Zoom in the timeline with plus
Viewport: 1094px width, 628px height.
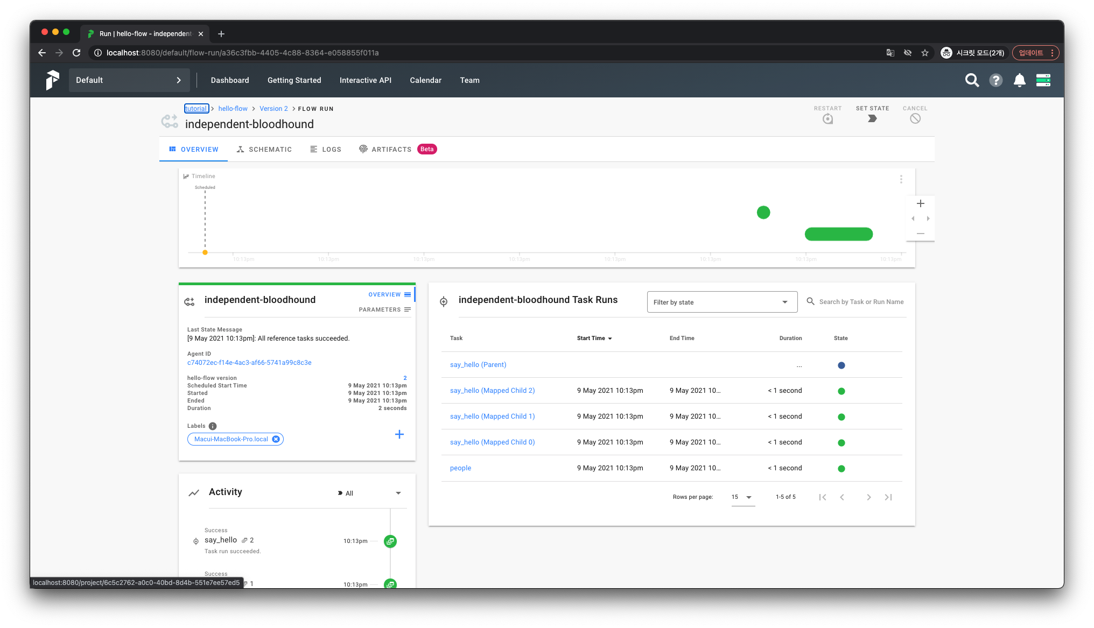[x=921, y=203]
